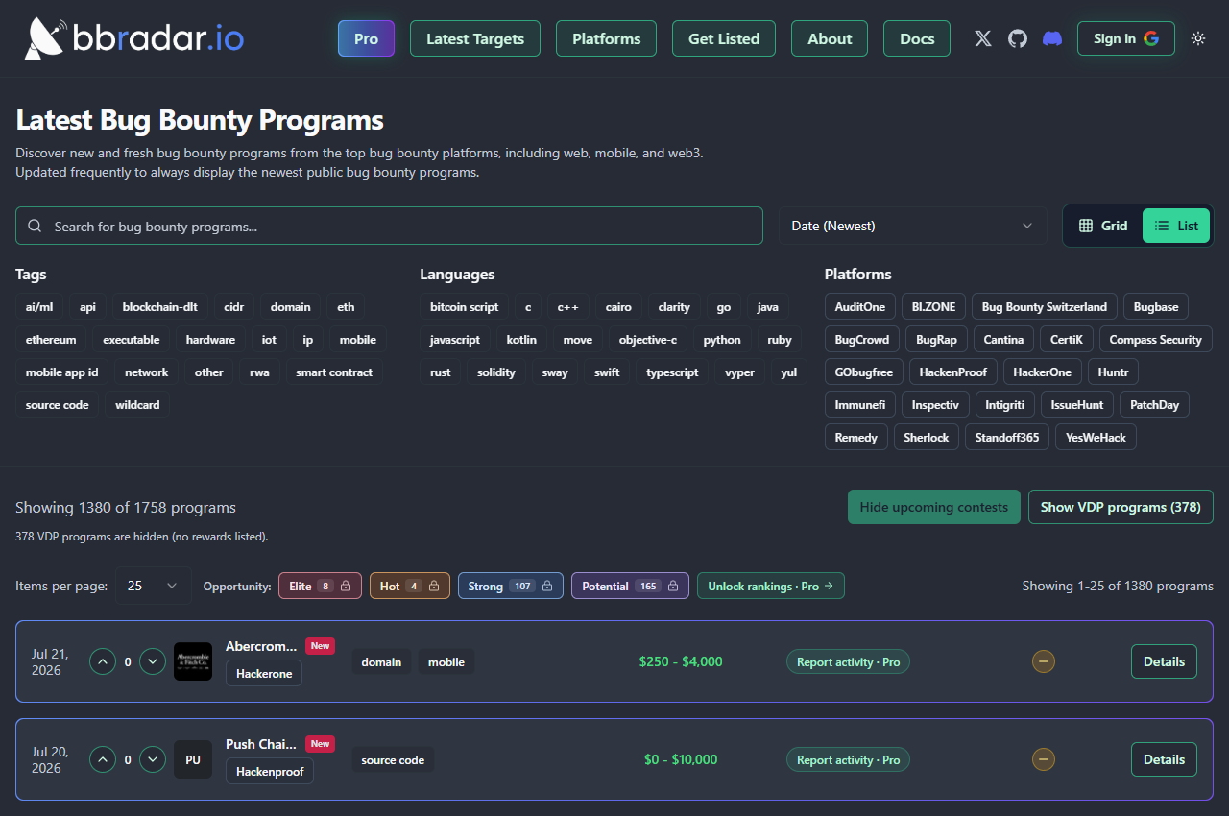Viewport: 1229px width, 816px height.
Task: Filter by bitcoin script language
Action: (465, 307)
